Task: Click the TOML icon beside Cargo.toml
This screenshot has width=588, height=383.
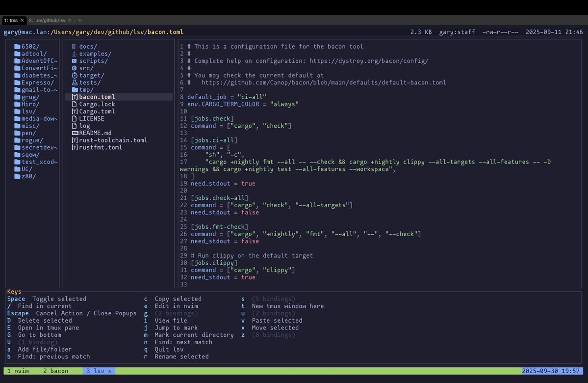Action: click(x=74, y=111)
